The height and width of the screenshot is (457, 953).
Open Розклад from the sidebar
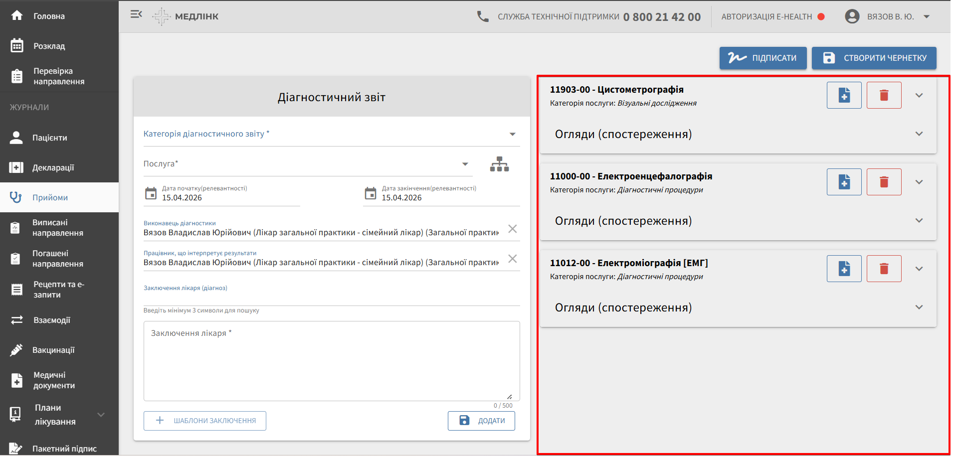coord(49,46)
